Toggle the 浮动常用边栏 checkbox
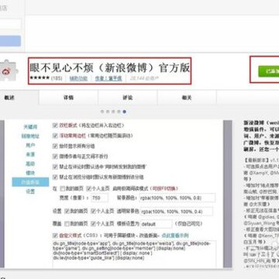 (x=55, y=136)
